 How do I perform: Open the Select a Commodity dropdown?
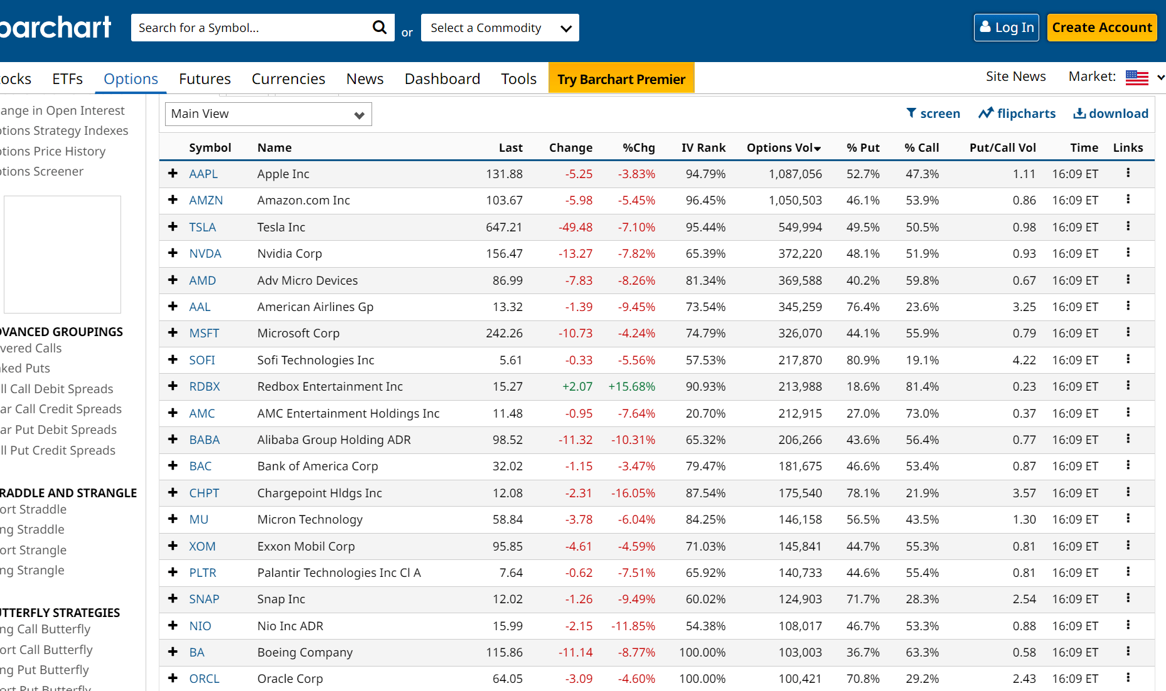click(500, 27)
